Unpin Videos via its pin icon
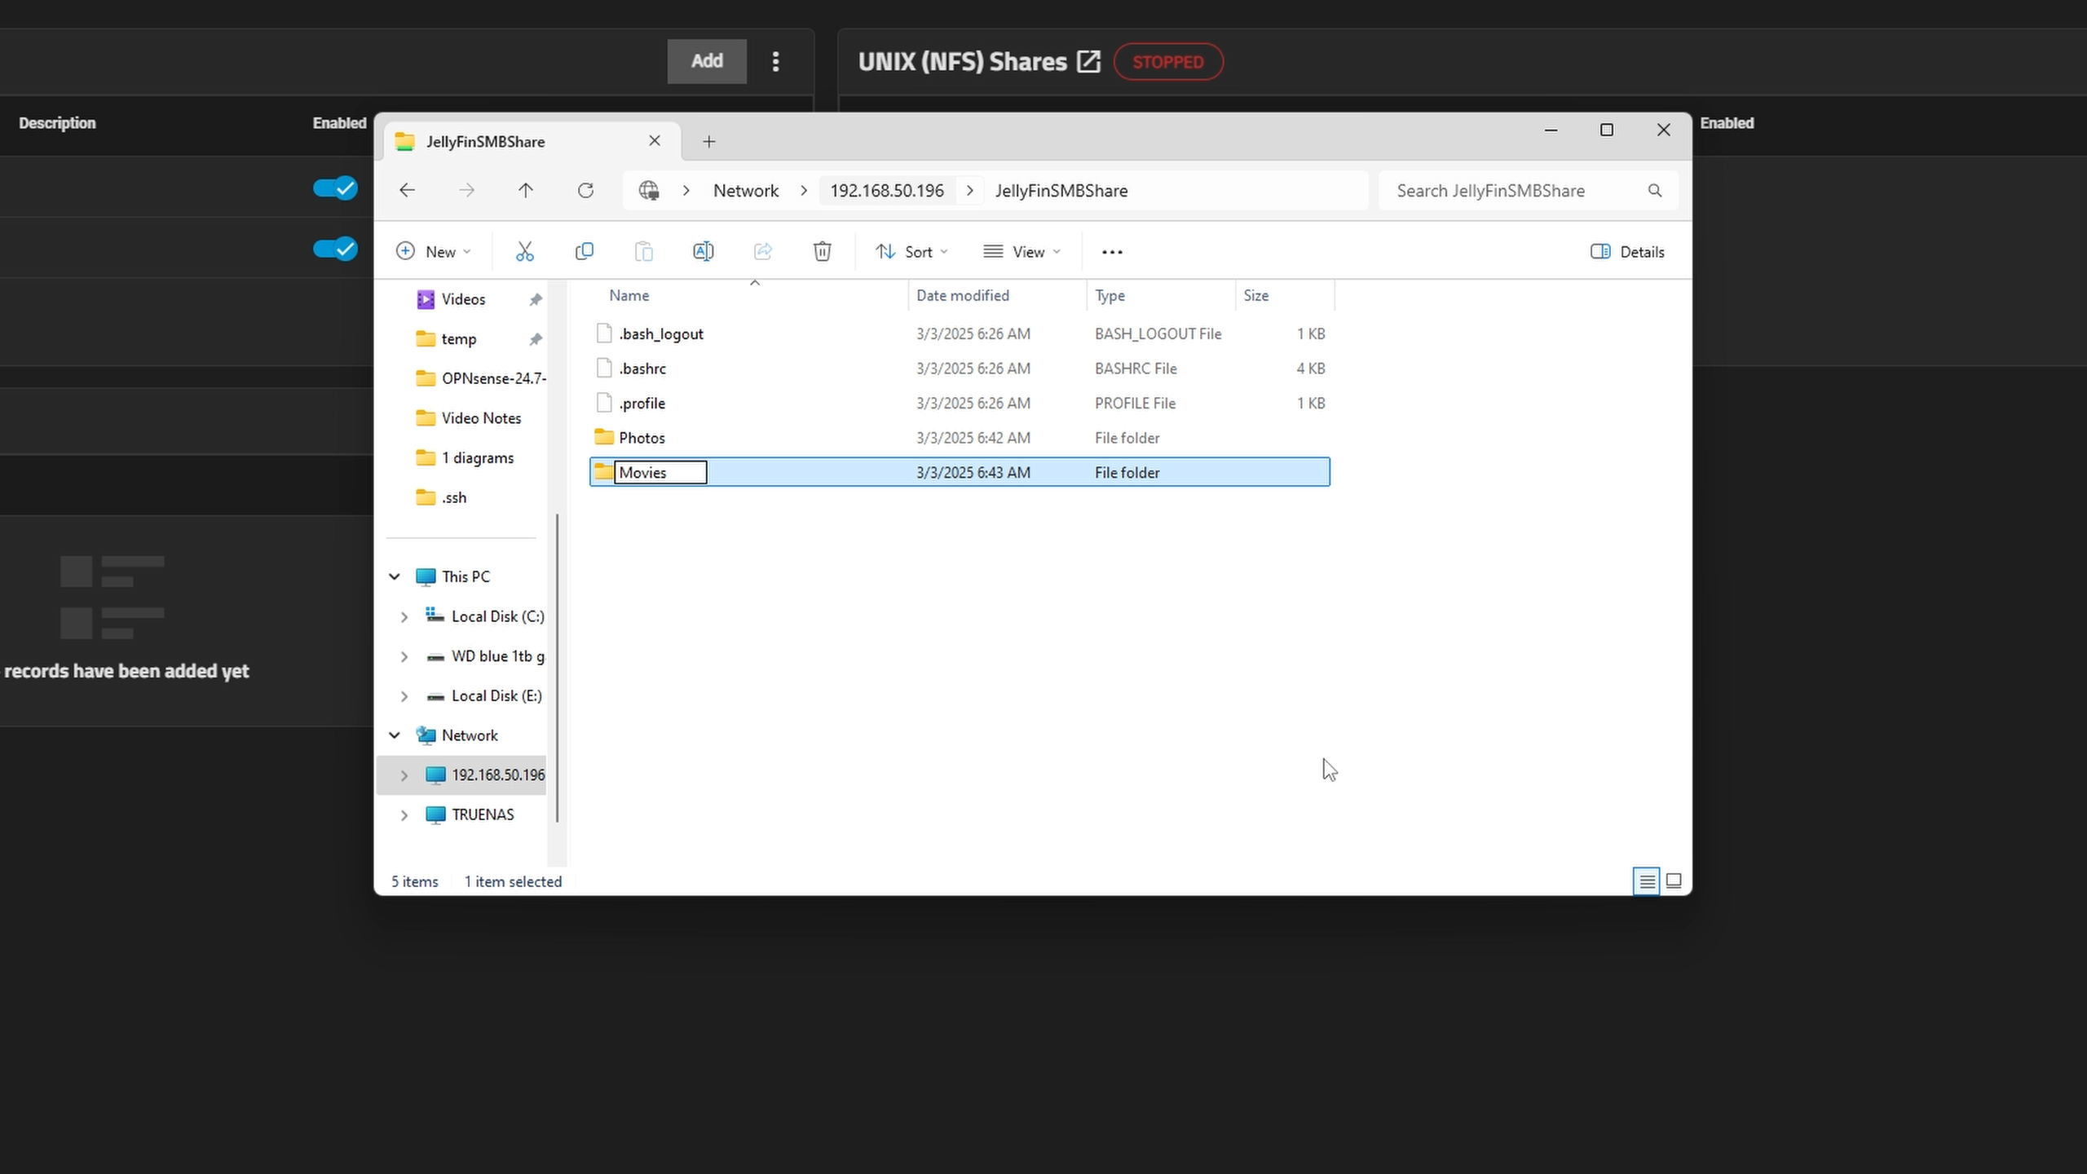 535,300
